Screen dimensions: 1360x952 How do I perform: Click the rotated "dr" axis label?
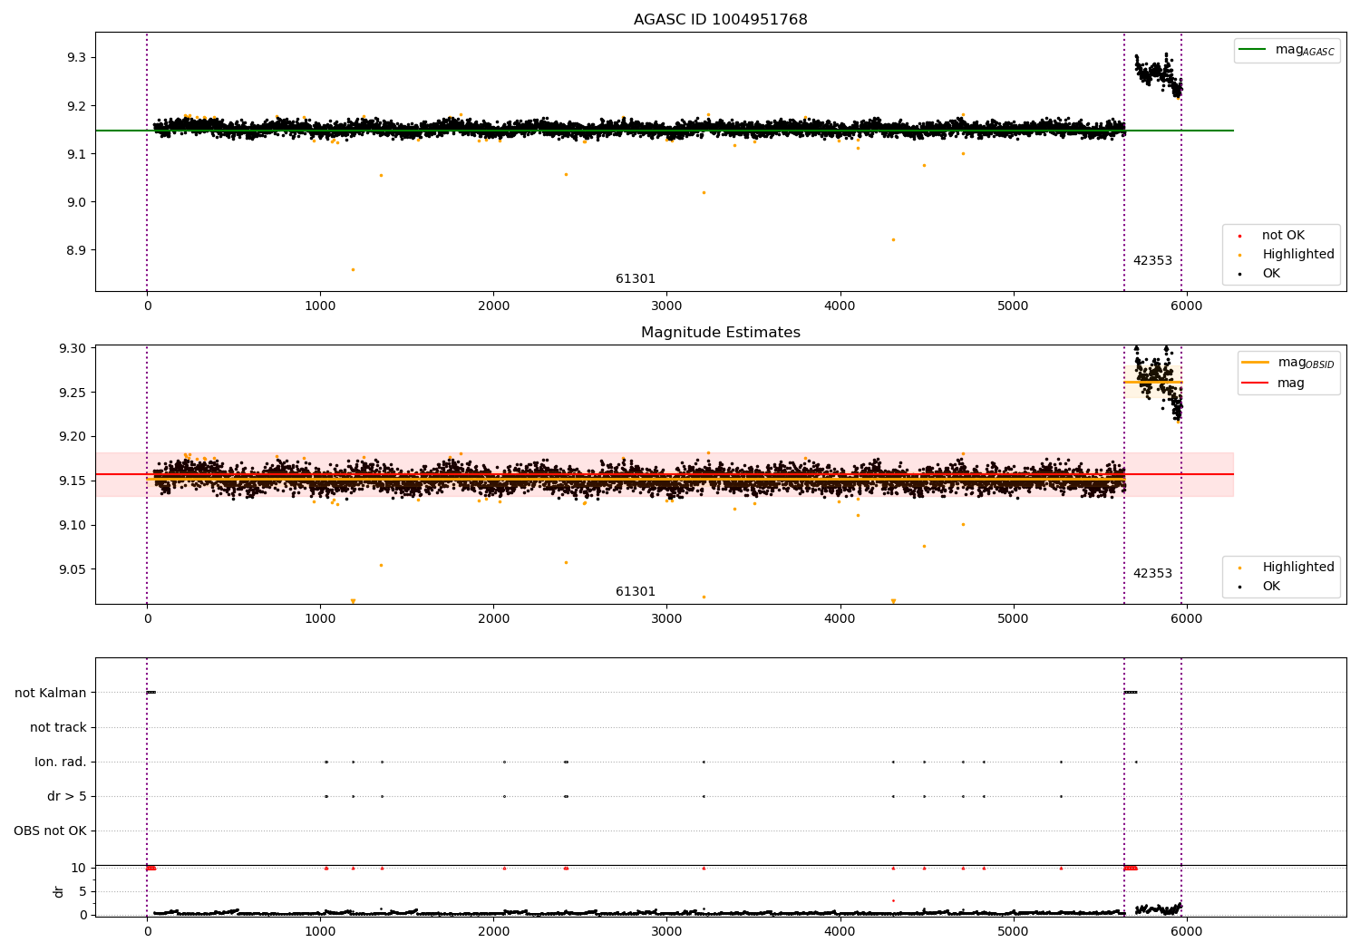(59, 891)
